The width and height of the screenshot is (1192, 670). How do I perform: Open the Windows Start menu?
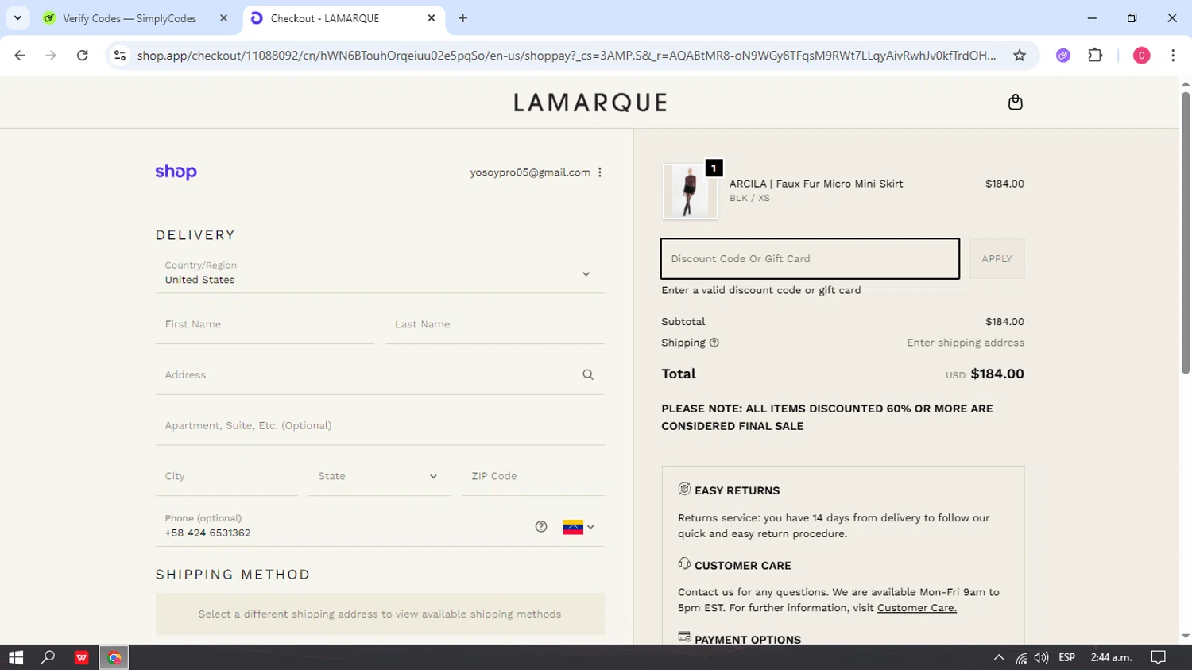tap(16, 658)
